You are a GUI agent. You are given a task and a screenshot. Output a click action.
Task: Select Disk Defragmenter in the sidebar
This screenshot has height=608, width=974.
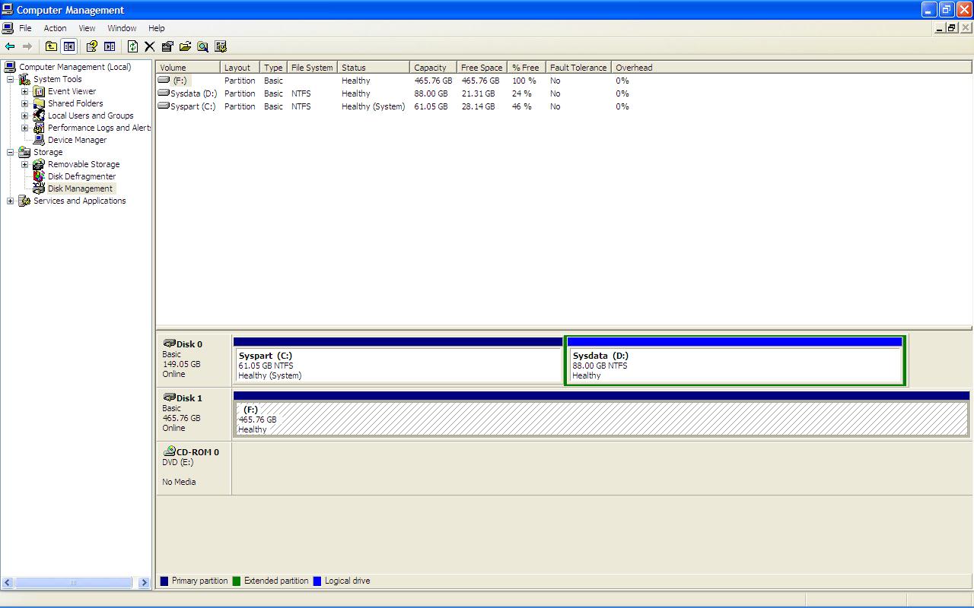[x=81, y=176]
